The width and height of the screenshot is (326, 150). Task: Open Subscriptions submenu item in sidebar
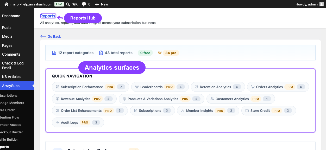point(9,96)
